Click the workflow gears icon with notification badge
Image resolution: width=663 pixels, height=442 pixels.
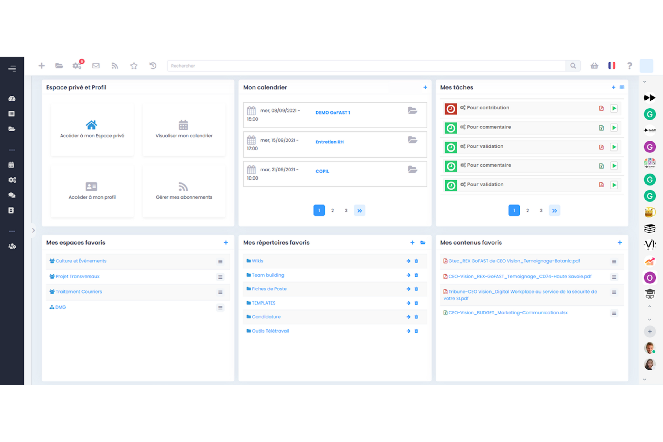77,66
